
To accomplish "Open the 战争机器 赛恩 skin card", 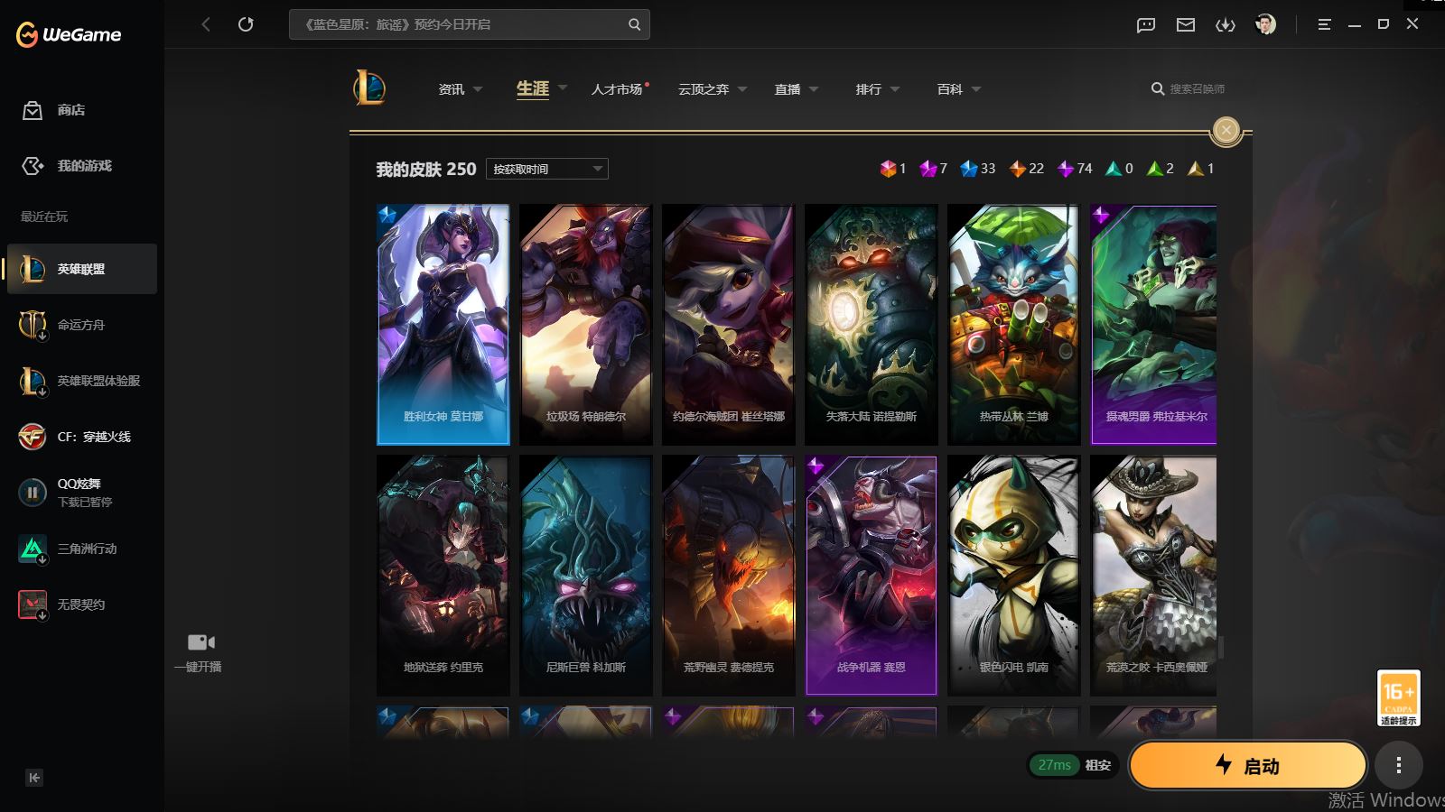I will coord(872,576).
